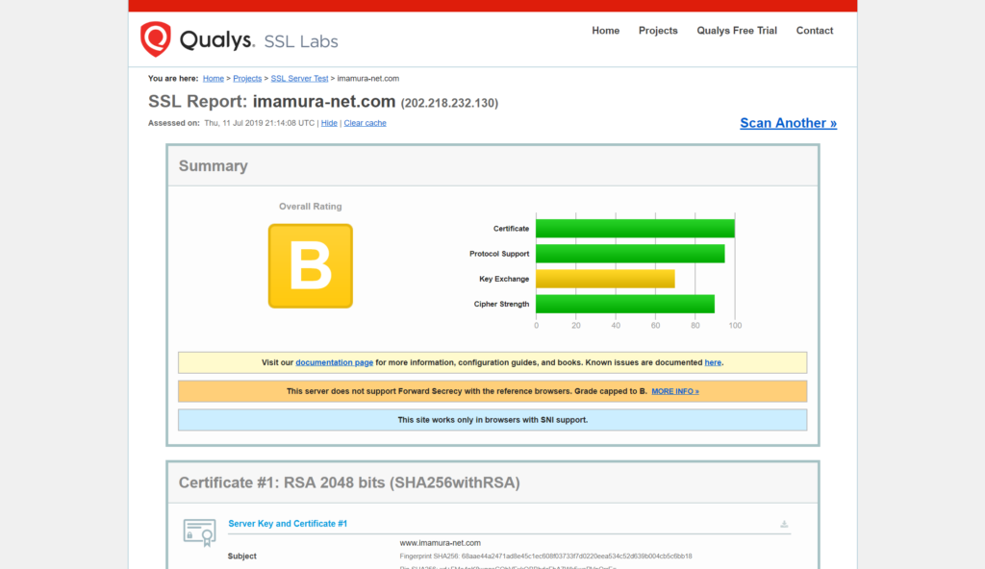Follow the SSL Server Test breadcrumb link
This screenshot has height=569, width=985.
299,79
